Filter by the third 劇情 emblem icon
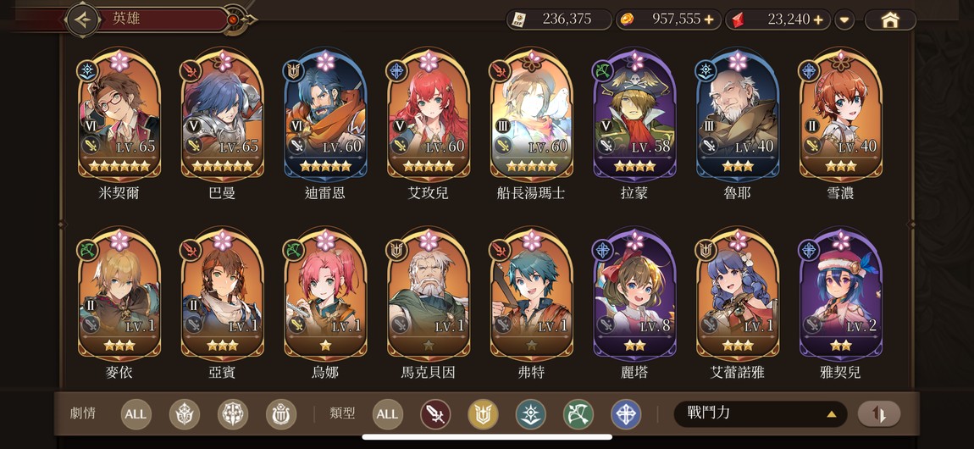Screen dimensions: 974x449 (x=281, y=414)
